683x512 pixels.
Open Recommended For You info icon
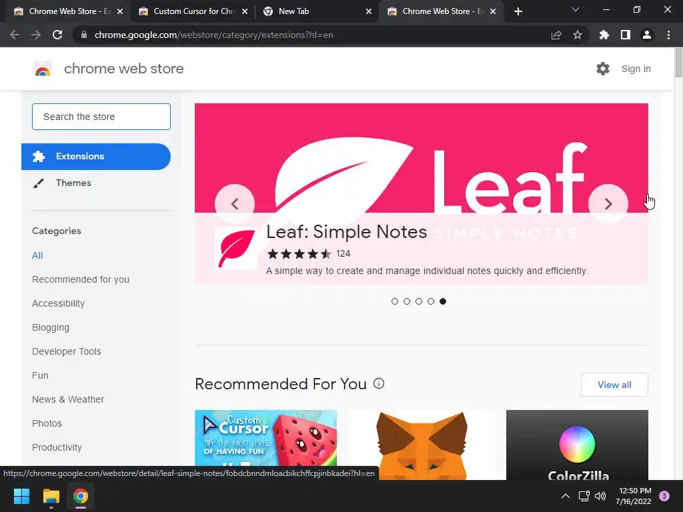(379, 383)
